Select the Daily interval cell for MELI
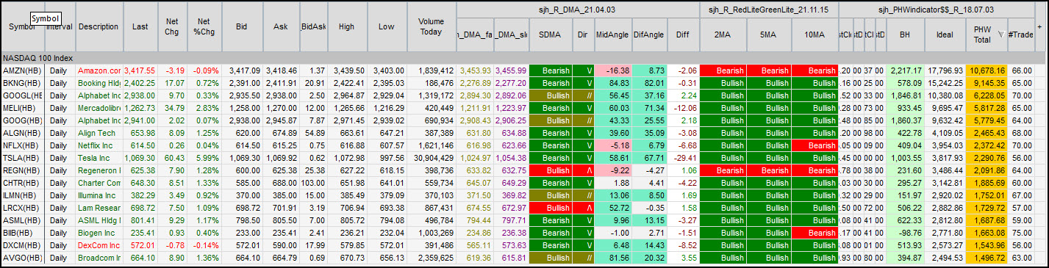This screenshot has width=1049, height=268. (x=60, y=108)
